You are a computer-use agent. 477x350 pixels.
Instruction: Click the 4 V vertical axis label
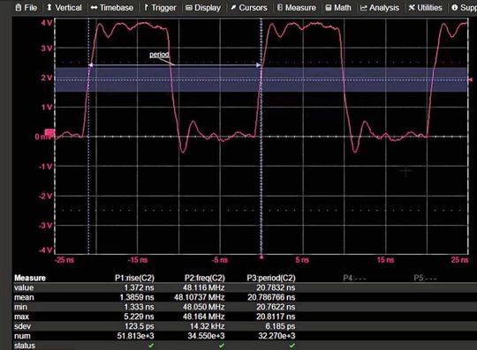(x=46, y=23)
